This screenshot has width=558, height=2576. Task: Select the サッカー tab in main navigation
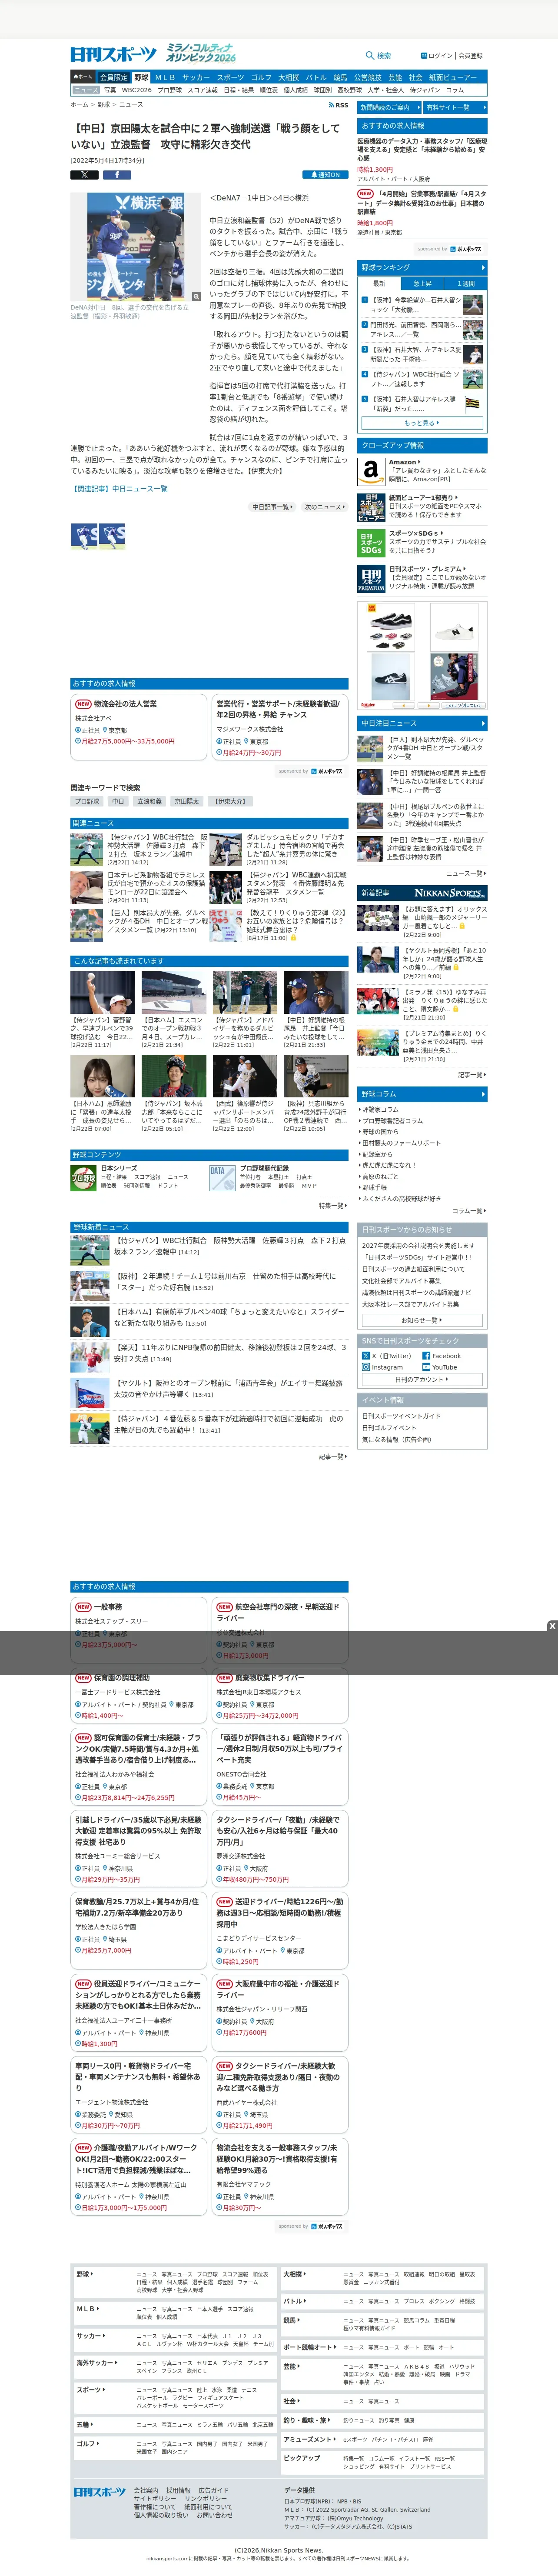click(196, 77)
